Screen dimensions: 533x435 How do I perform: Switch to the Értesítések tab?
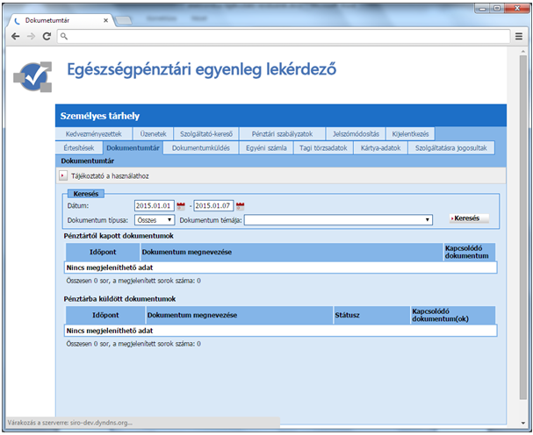tap(79, 148)
